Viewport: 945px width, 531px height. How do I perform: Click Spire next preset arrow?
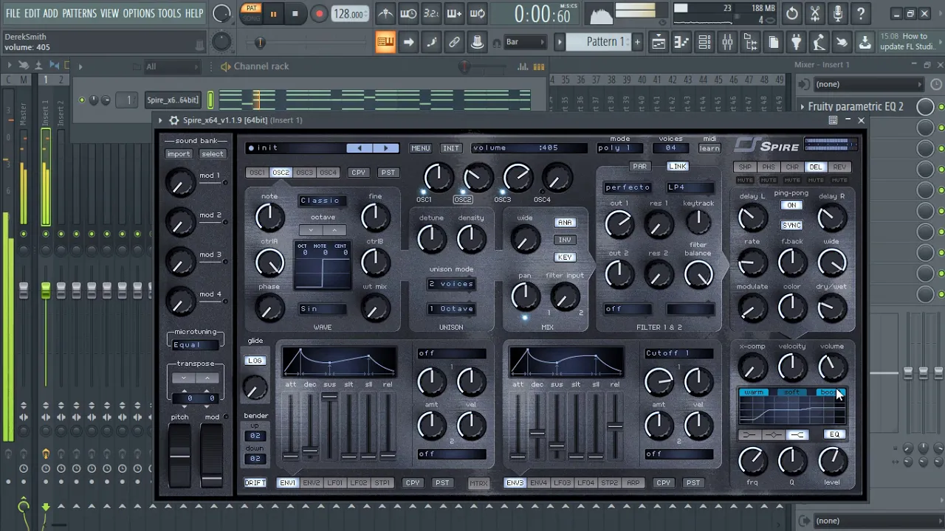pyautogui.click(x=385, y=148)
